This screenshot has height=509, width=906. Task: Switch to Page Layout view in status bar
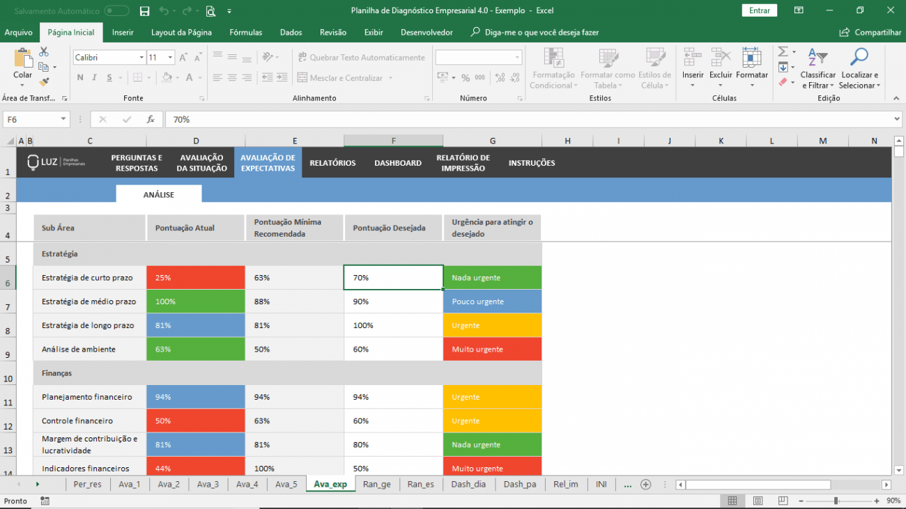pos(757,501)
